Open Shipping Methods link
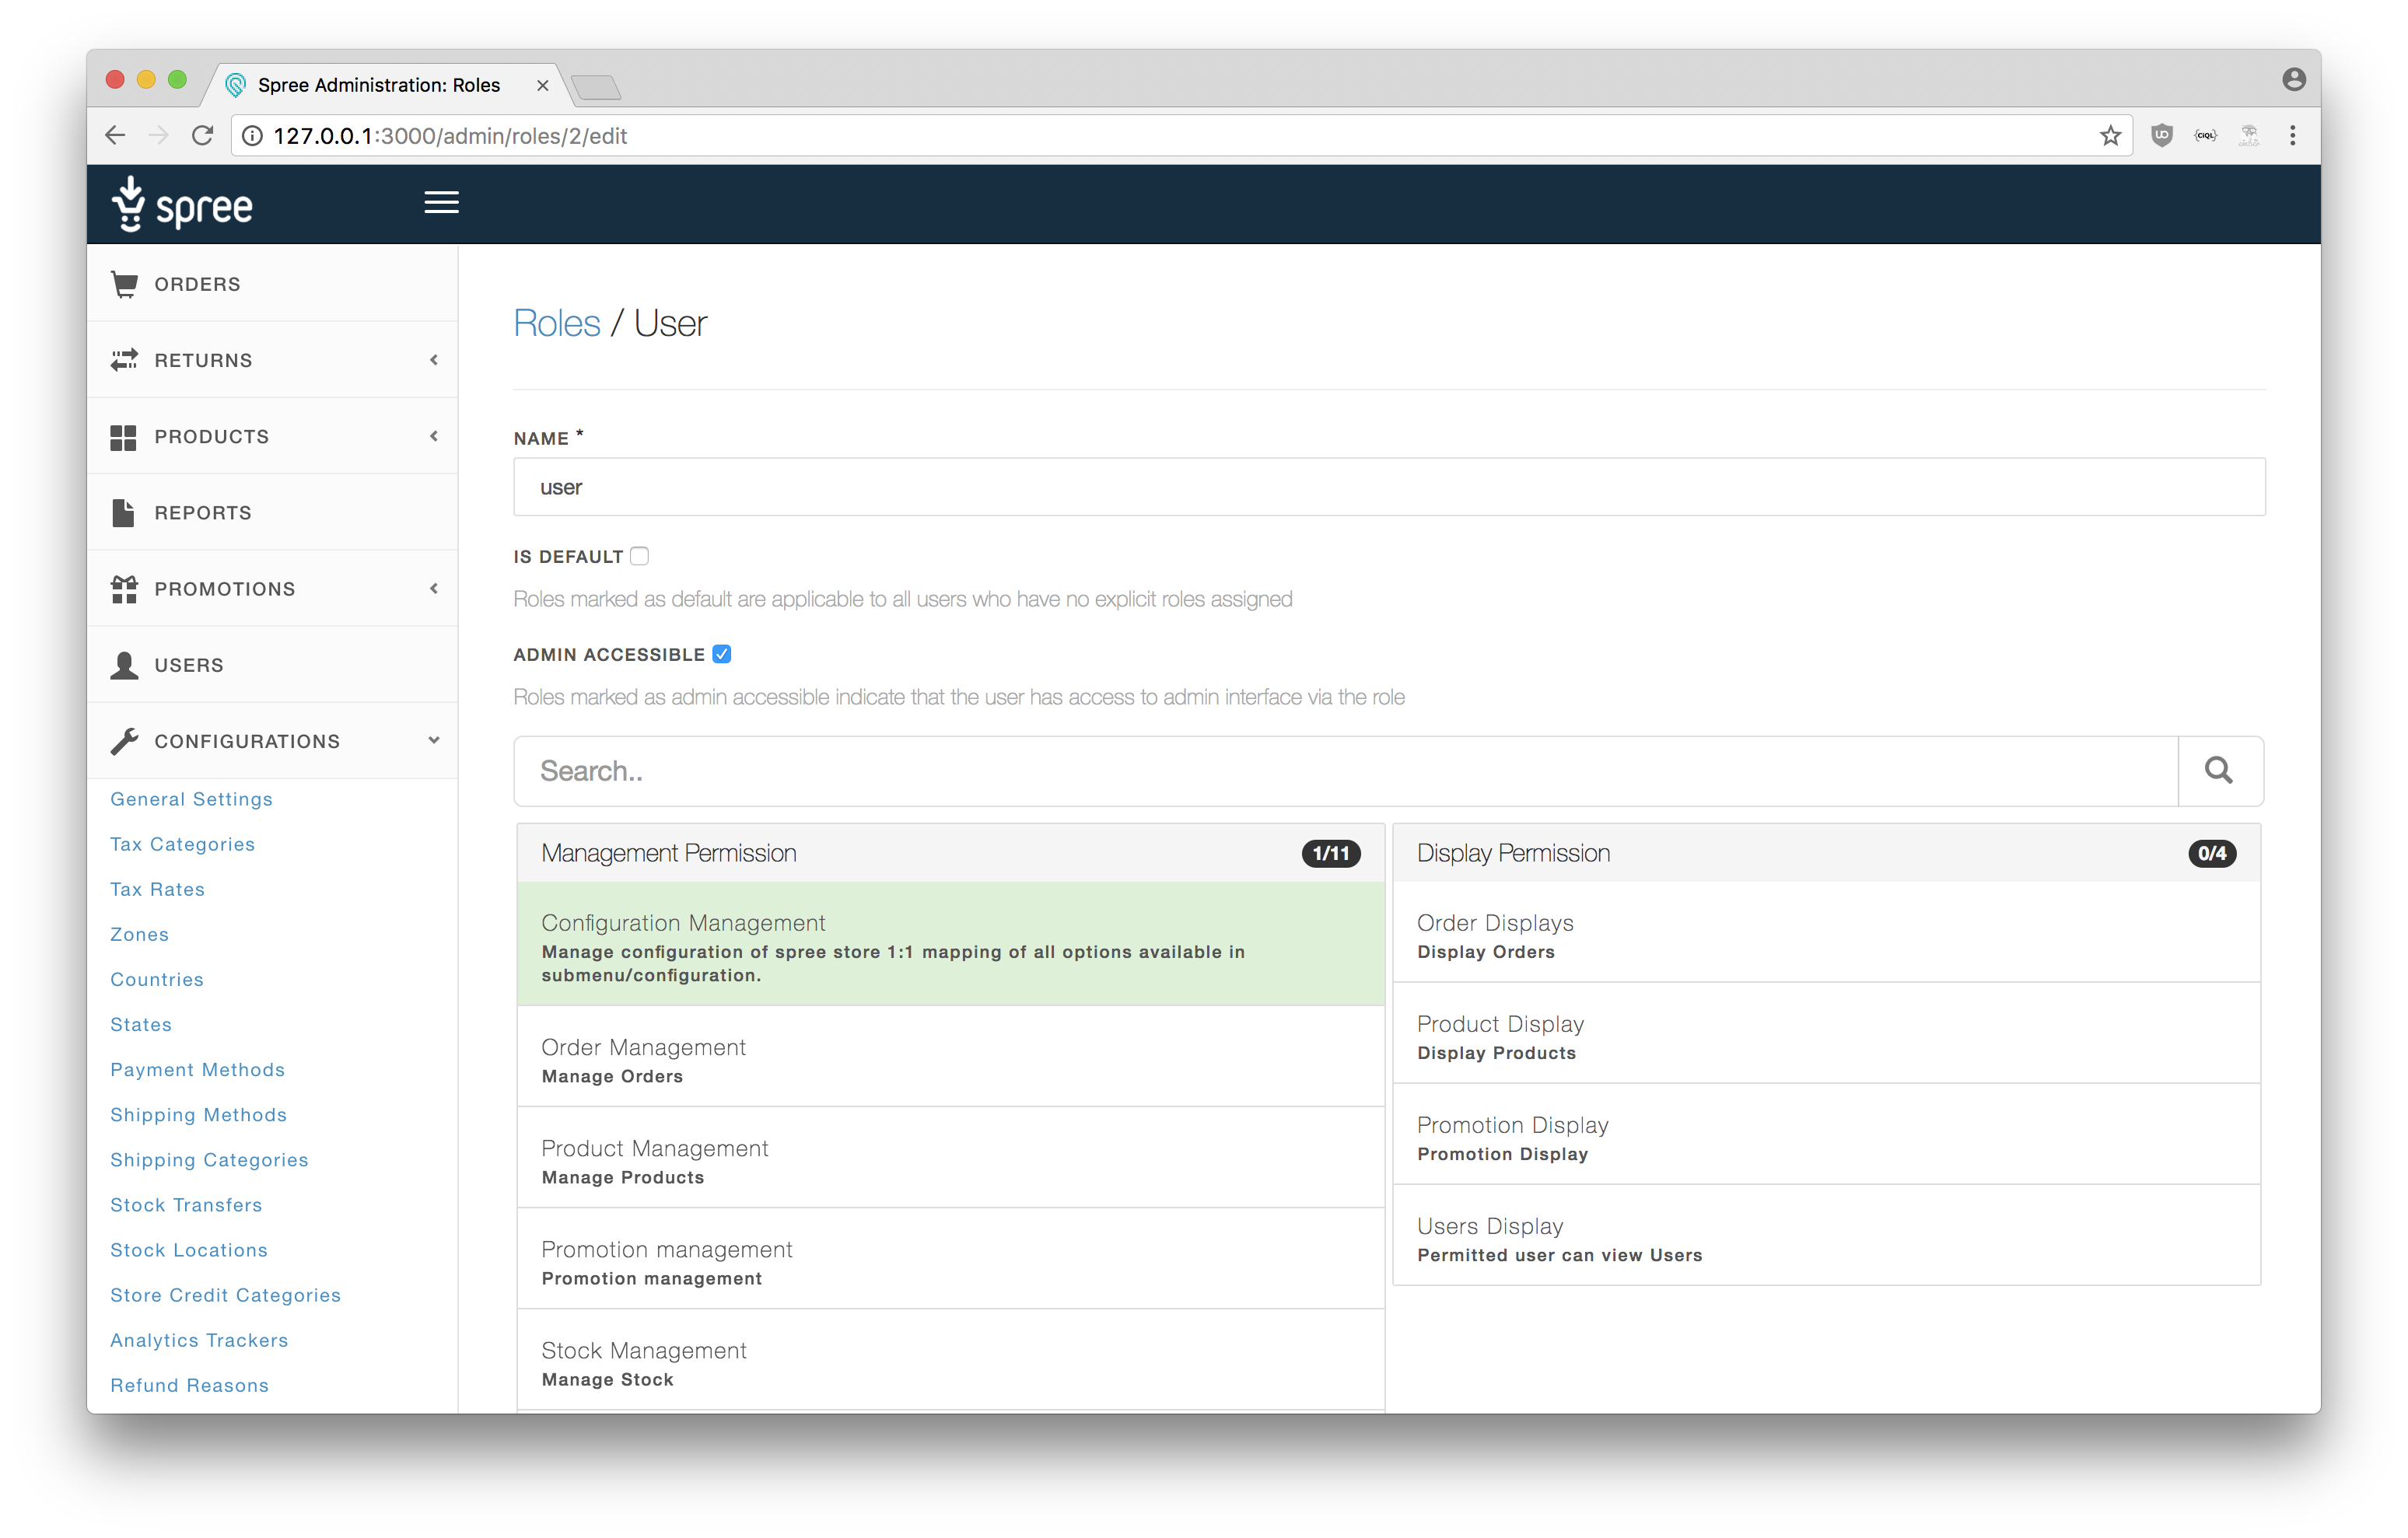The width and height of the screenshot is (2408, 1538). (x=199, y=1114)
